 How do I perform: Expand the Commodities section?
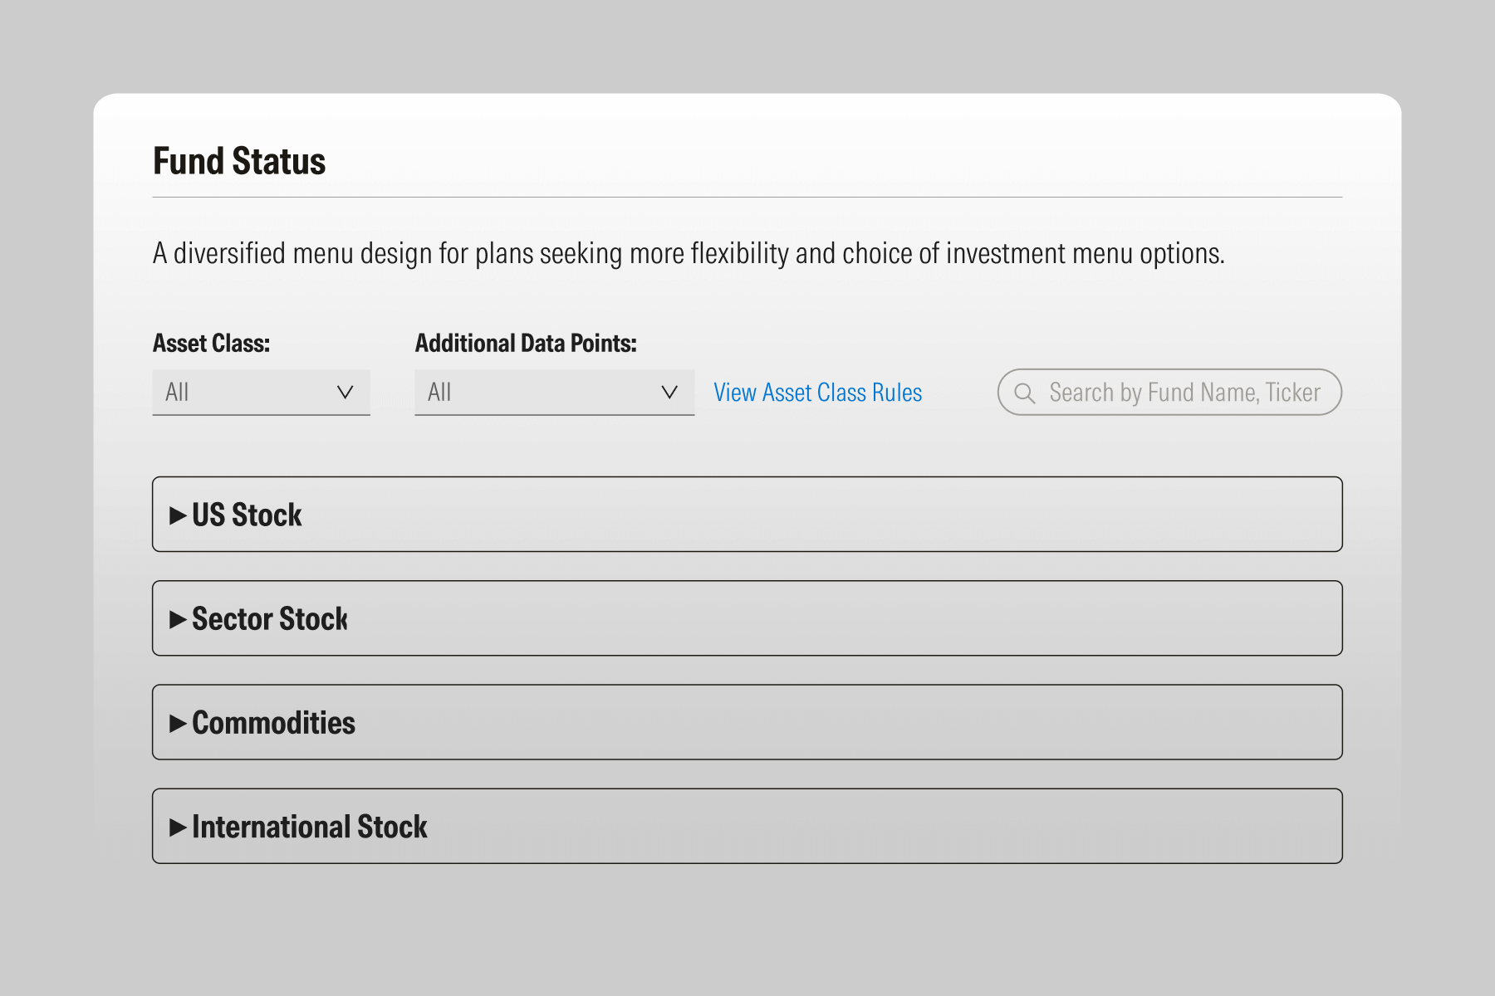(746, 722)
